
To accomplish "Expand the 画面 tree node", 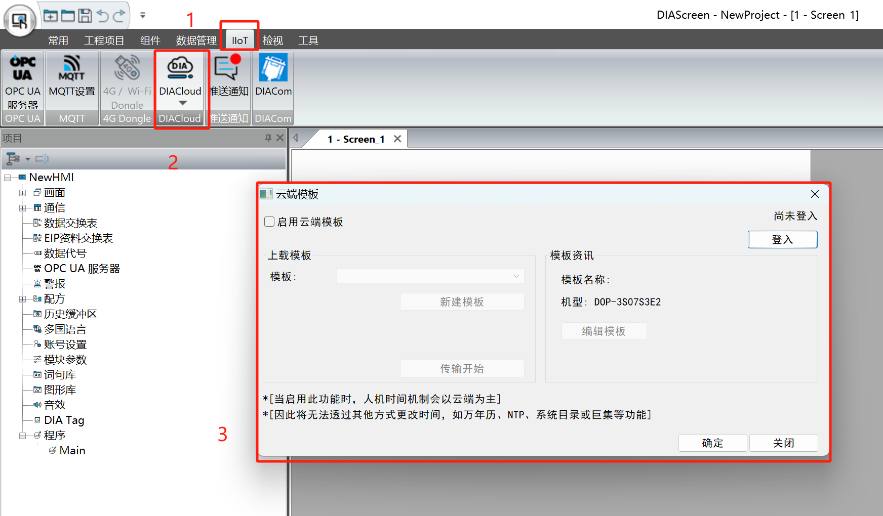I will coord(22,193).
